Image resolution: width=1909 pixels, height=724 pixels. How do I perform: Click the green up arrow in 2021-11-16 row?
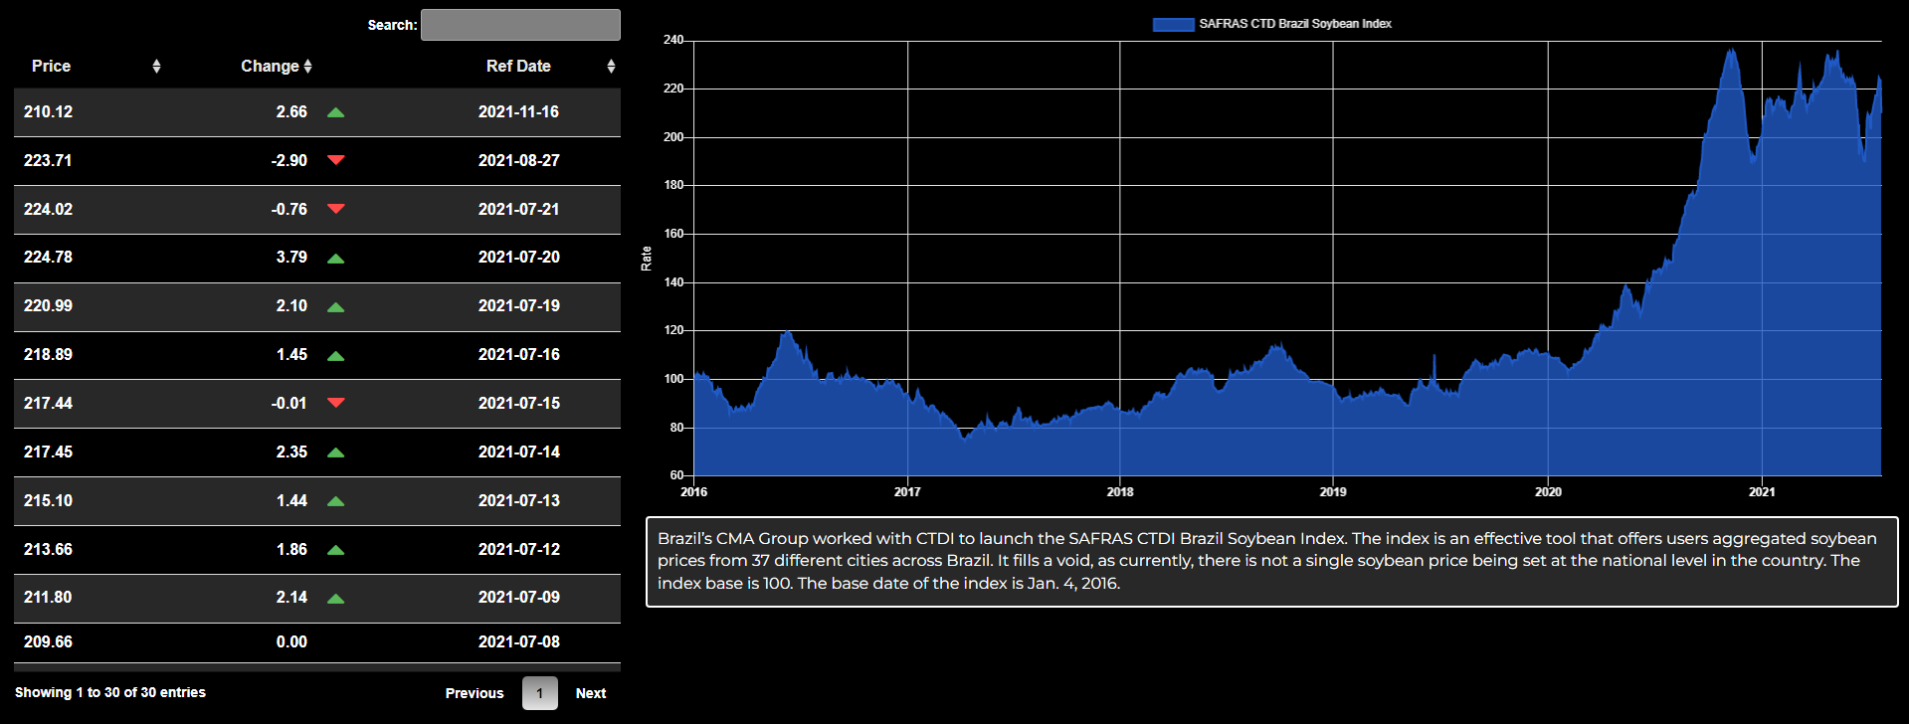[336, 112]
